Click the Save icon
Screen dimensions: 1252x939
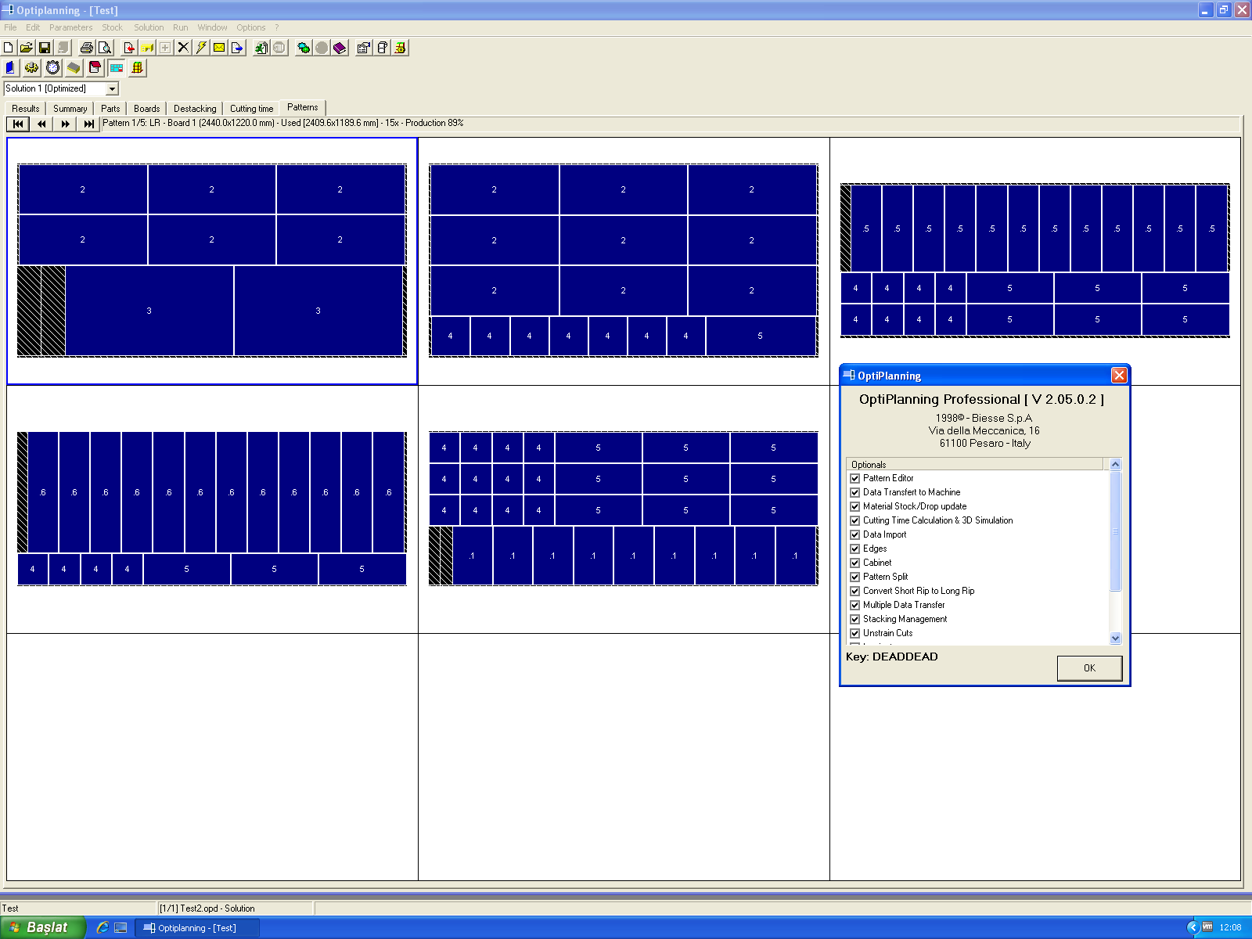pyautogui.click(x=45, y=48)
